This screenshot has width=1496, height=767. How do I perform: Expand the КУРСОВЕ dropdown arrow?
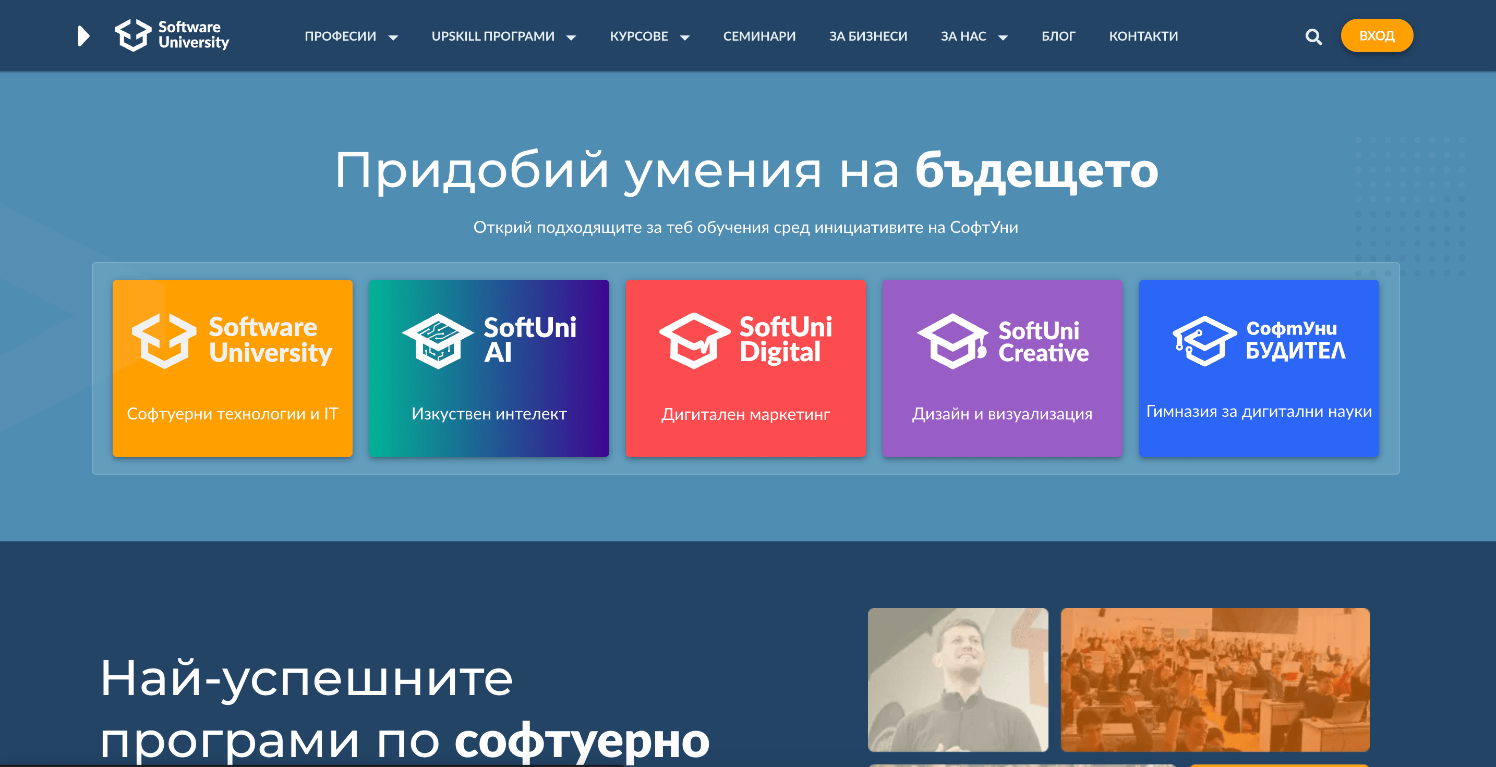(x=685, y=38)
